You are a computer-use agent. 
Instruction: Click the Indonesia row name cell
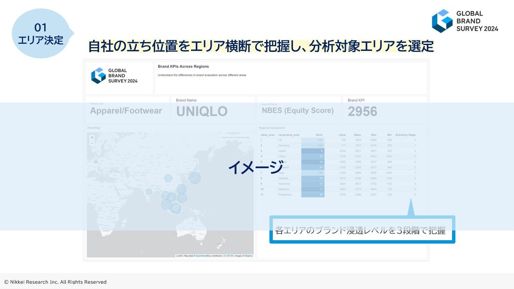point(284,184)
